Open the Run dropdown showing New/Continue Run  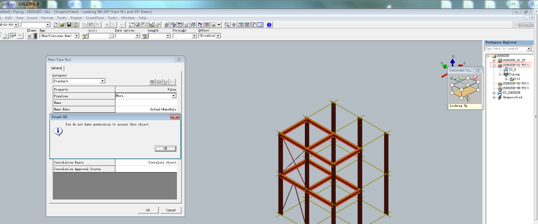(x=77, y=36)
